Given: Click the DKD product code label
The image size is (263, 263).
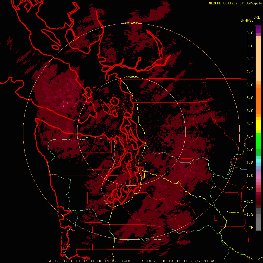Looking at the screenshot, I should [x=257, y=18].
